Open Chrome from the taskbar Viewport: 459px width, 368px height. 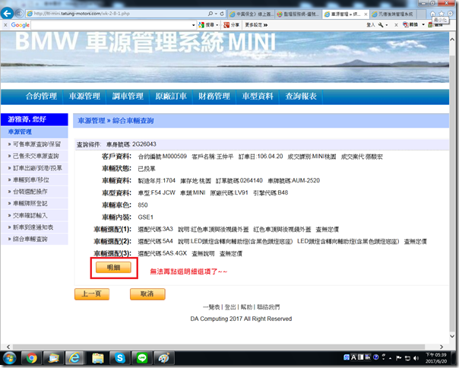[32, 358]
